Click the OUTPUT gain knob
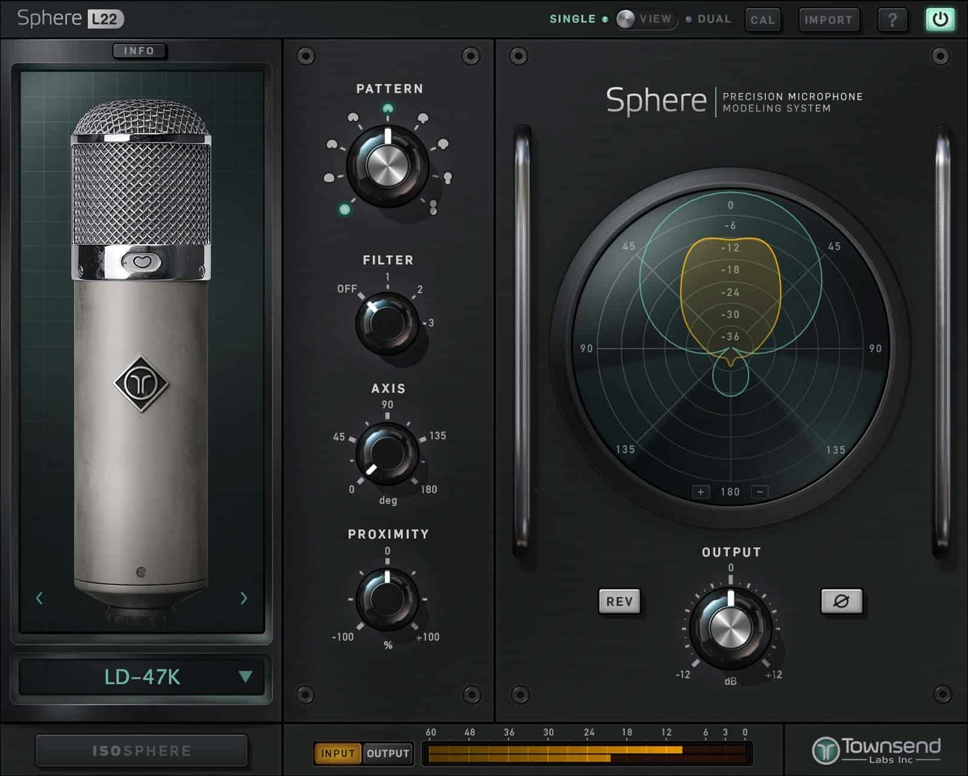Screen dimensions: 968x776 pyautogui.click(x=730, y=628)
